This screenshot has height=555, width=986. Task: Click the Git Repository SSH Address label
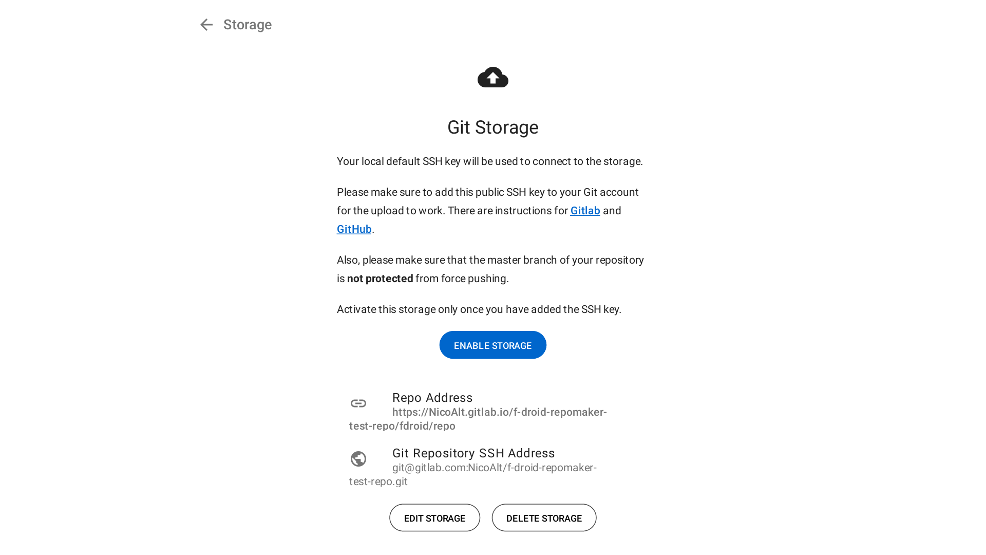point(473,453)
